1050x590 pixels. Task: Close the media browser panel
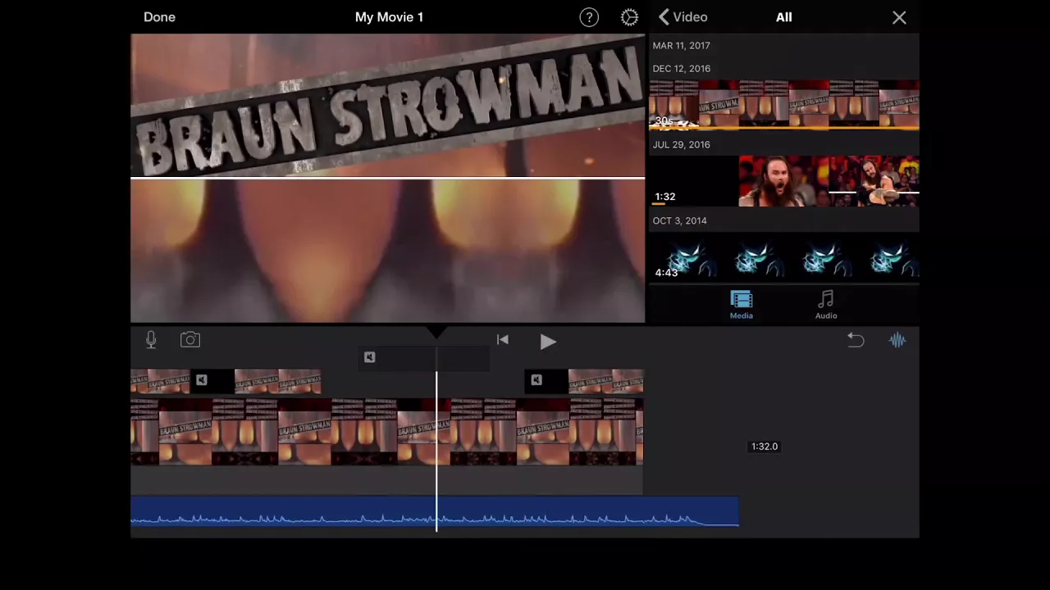click(x=899, y=17)
